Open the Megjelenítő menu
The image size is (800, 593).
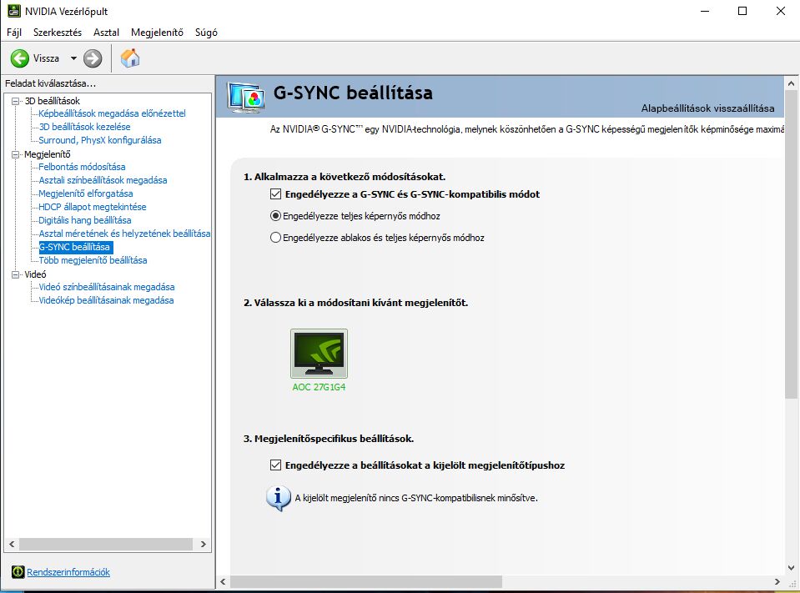pos(157,33)
